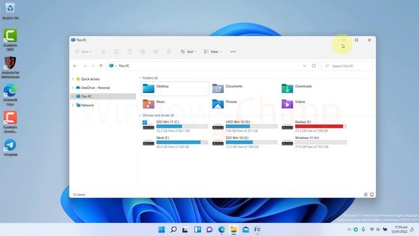
Task: Click the Paste icon in toolbar
Action: (130, 52)
